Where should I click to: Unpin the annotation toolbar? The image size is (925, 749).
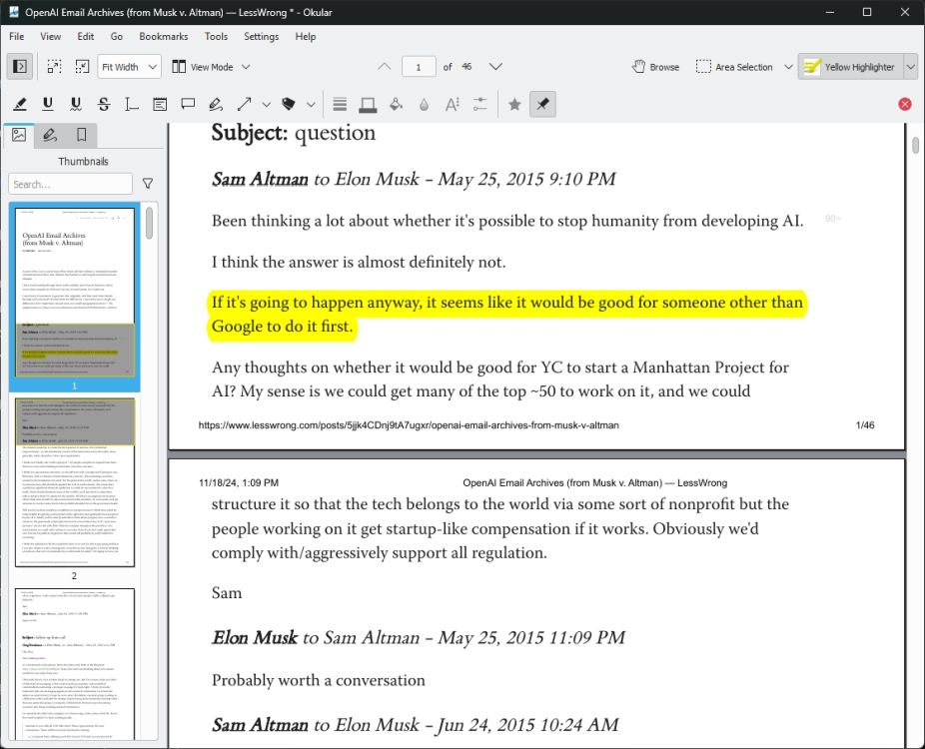tap(542, 103)
